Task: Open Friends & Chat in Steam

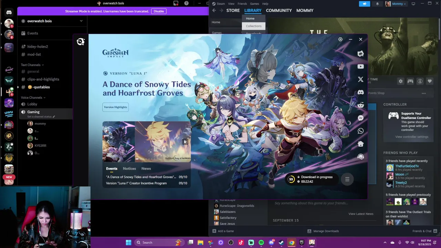Action: [425, 231]
